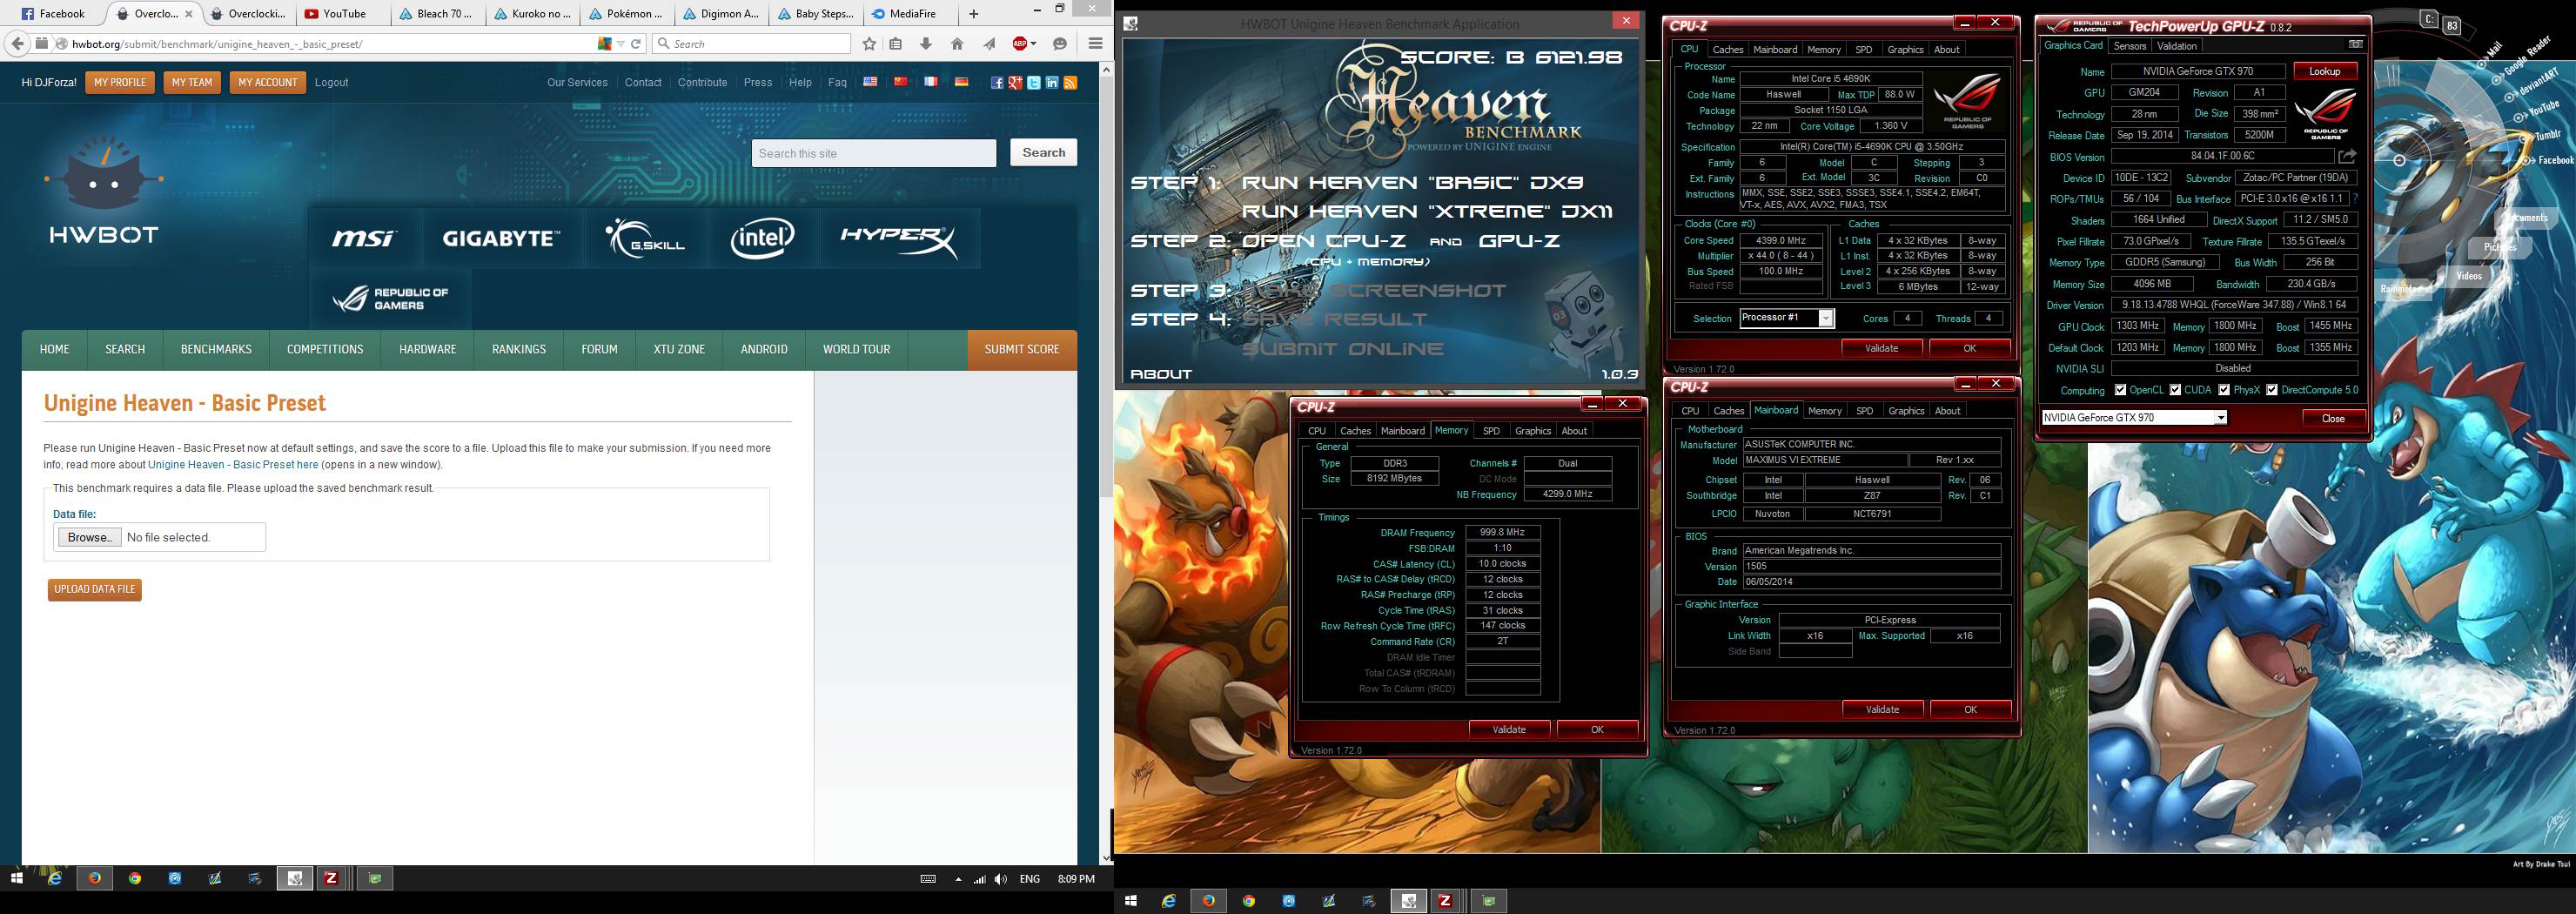Click the Windows Start button on left taskbar
This screenshot has height=914, width=2576.
pyautogui.click(x=17, y=878)
